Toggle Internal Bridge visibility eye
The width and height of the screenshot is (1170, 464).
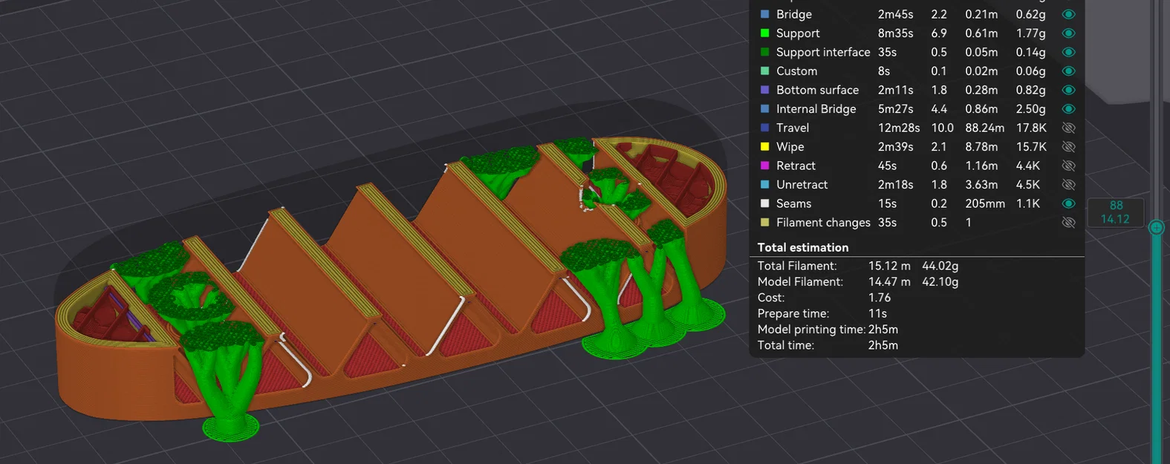(1068, 109)
